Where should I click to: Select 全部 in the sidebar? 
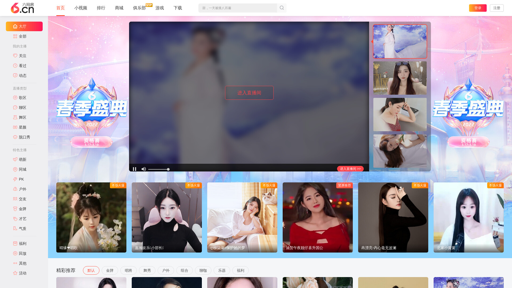pyautogui.click(x=24, y=36)
